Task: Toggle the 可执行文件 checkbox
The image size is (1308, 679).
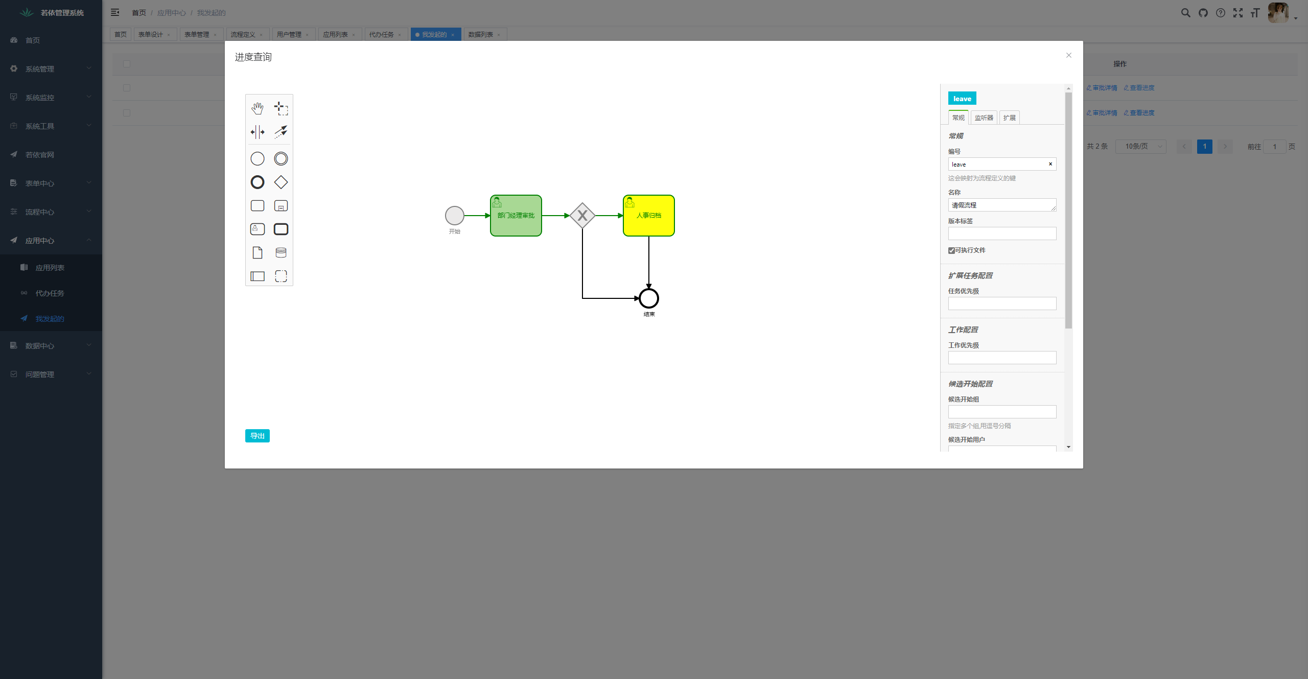Action: pos(951,250)
